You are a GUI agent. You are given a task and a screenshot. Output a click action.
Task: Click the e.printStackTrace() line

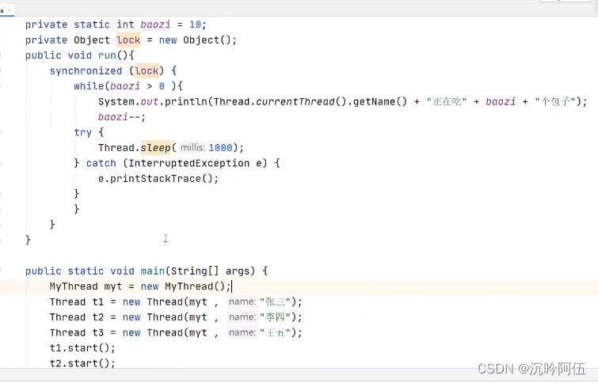click(158, 179)
